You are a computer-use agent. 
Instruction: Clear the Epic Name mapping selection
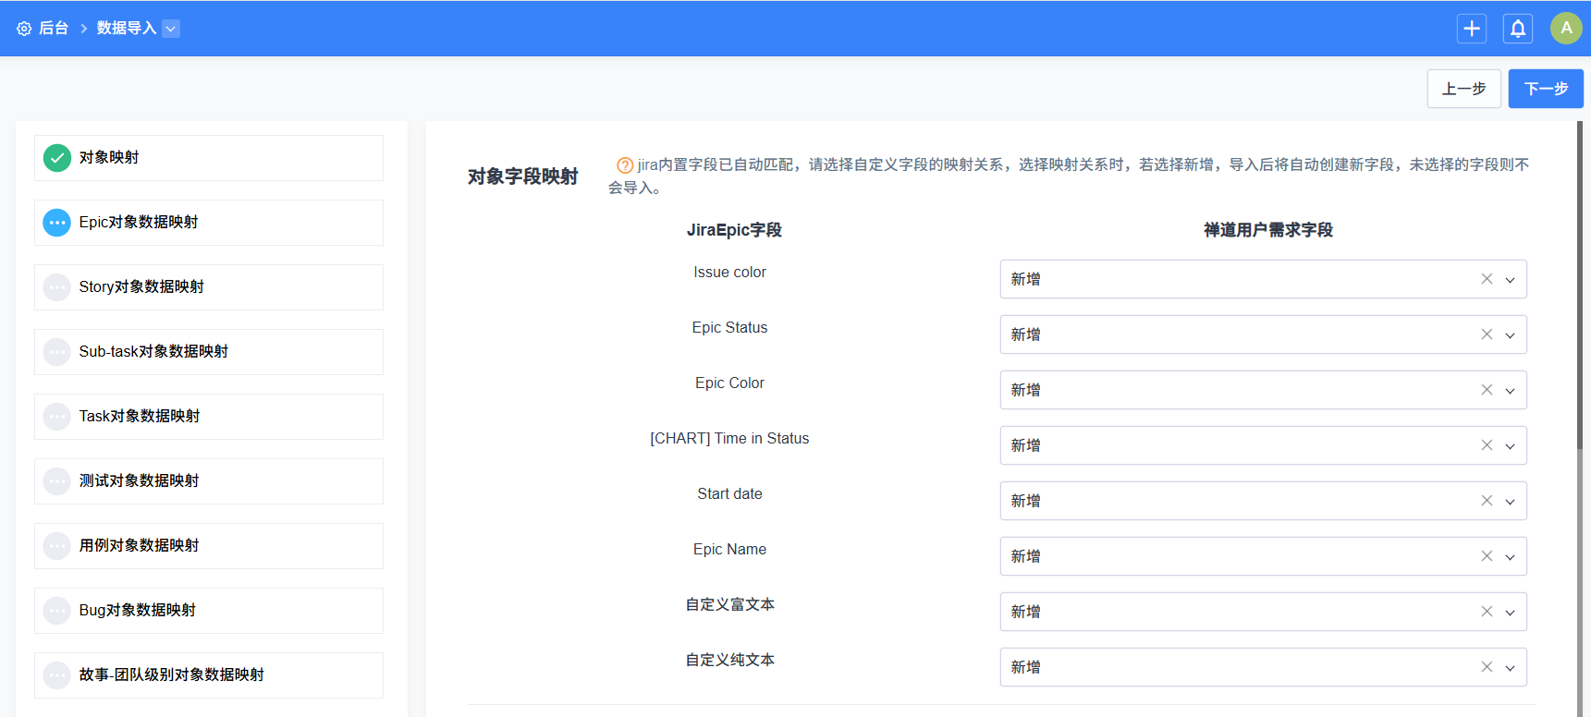(x=1487, y=556)
